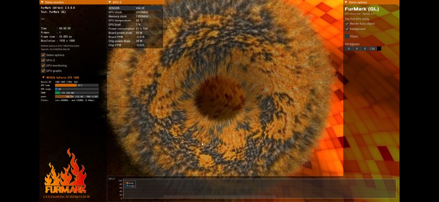
Task: Click the OpenGL 4.6.0 NVIDIA driver line
Action: click(55, 49)
